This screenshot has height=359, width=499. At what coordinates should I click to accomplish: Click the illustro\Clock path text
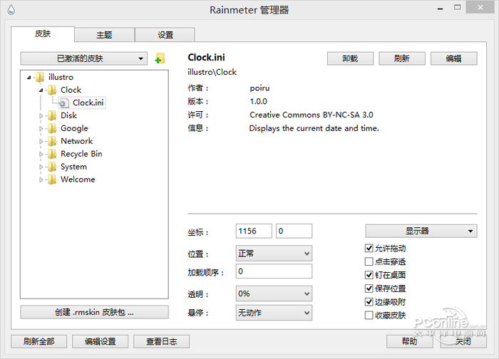(212, 72)
